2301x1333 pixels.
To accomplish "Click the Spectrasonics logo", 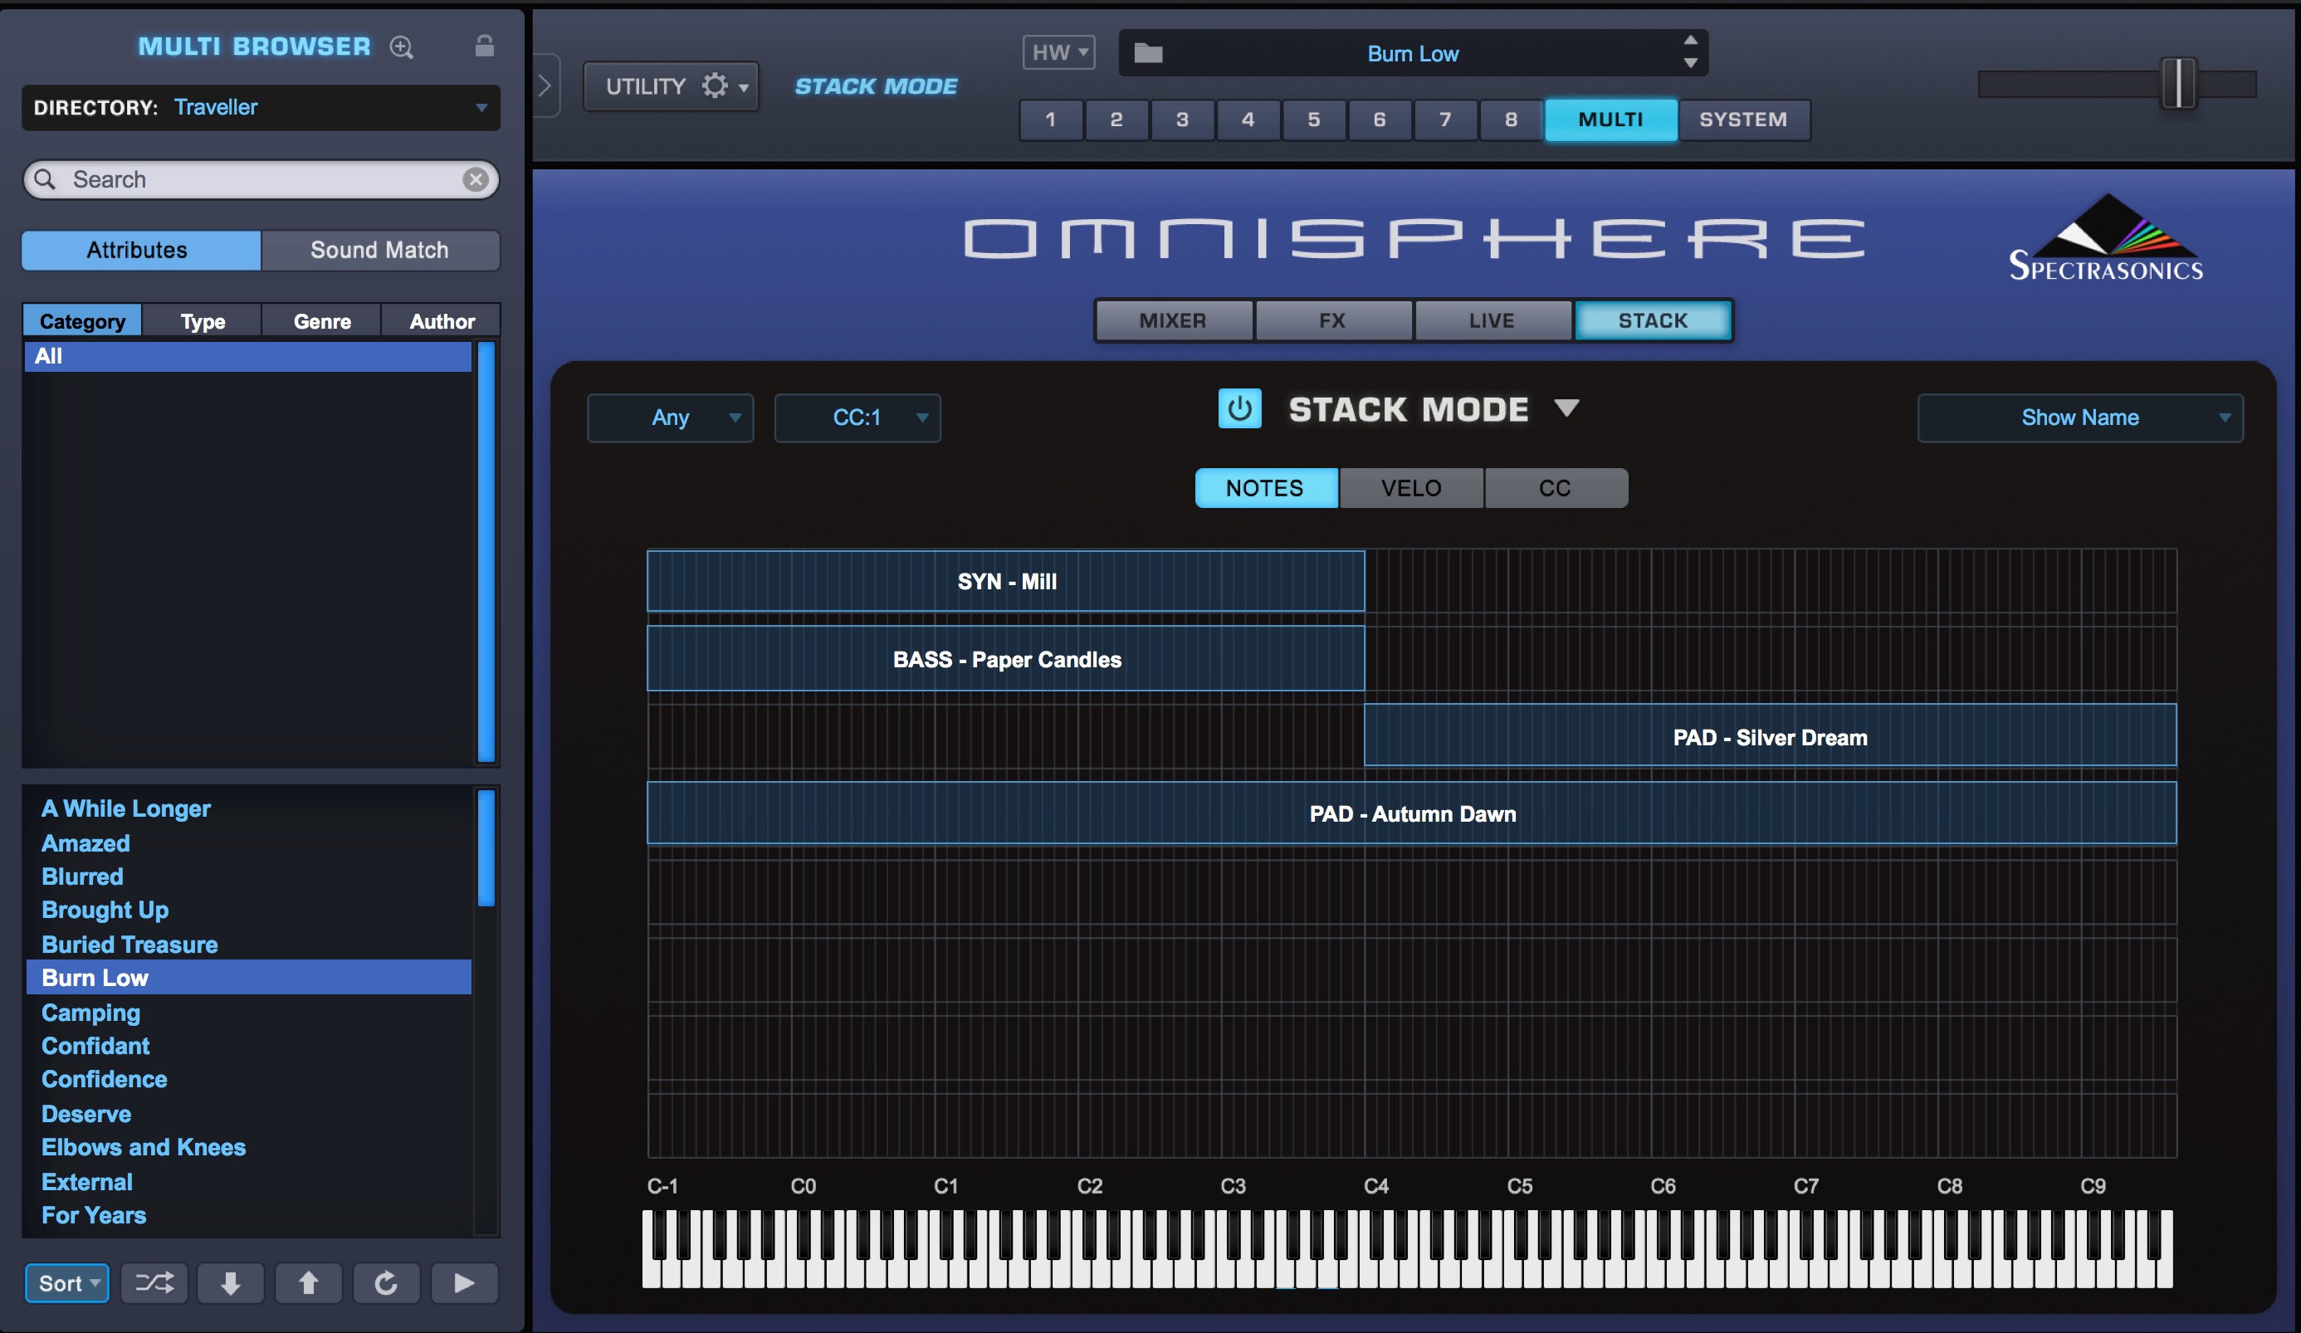I will 2106,237.
